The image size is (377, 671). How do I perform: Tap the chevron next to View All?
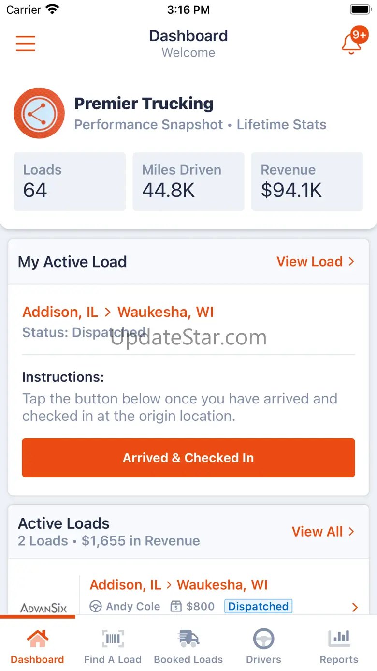click(351, 532)
